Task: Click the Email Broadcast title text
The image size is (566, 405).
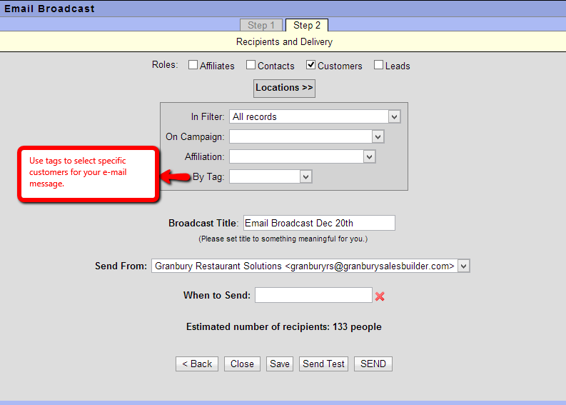Action: (49, 9)
